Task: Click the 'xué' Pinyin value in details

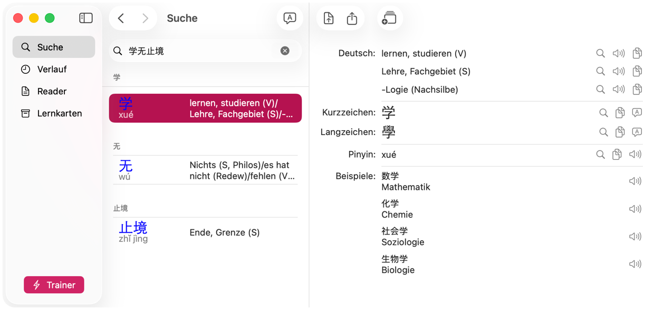Action: click(389, 154)
